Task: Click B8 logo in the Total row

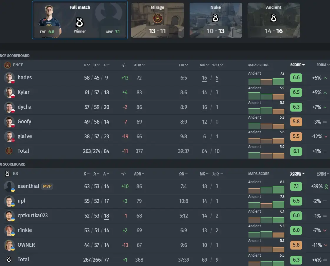Action: click(x=9, y=260)
